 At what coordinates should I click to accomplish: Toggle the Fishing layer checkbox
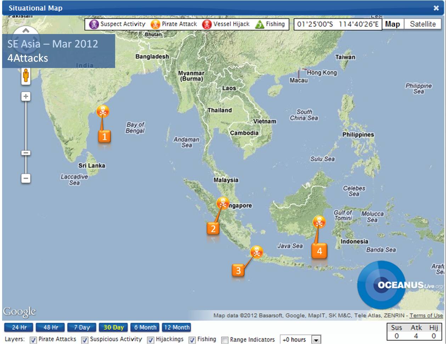(x=192, y=340)
